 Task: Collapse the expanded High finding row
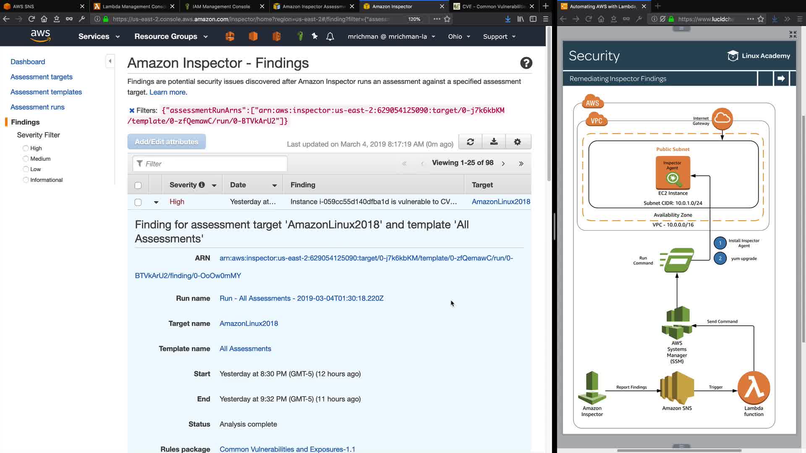(x=156, y=202)
